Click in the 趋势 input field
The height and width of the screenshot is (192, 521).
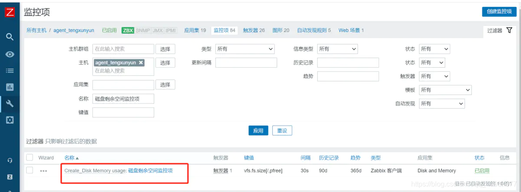348,76
